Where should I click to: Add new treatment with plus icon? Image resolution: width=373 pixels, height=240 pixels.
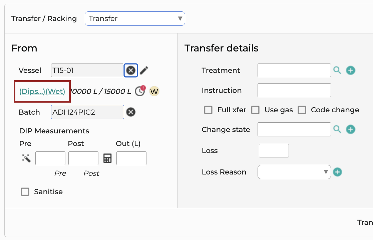(350, 70)
